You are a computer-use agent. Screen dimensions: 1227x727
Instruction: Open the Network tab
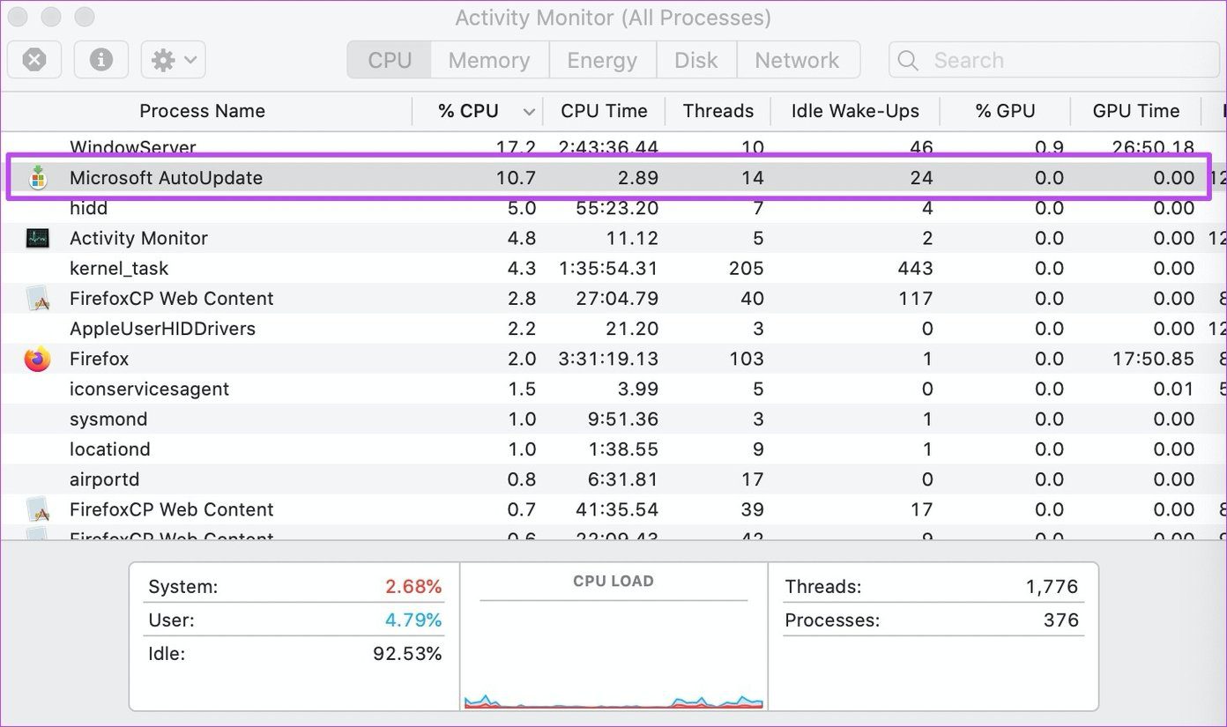pyautogui.click(x=798, y=60)
